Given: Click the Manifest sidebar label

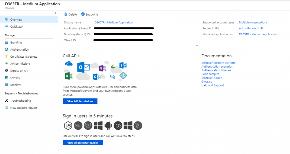Looking at the screenshot, I should 16,85.
